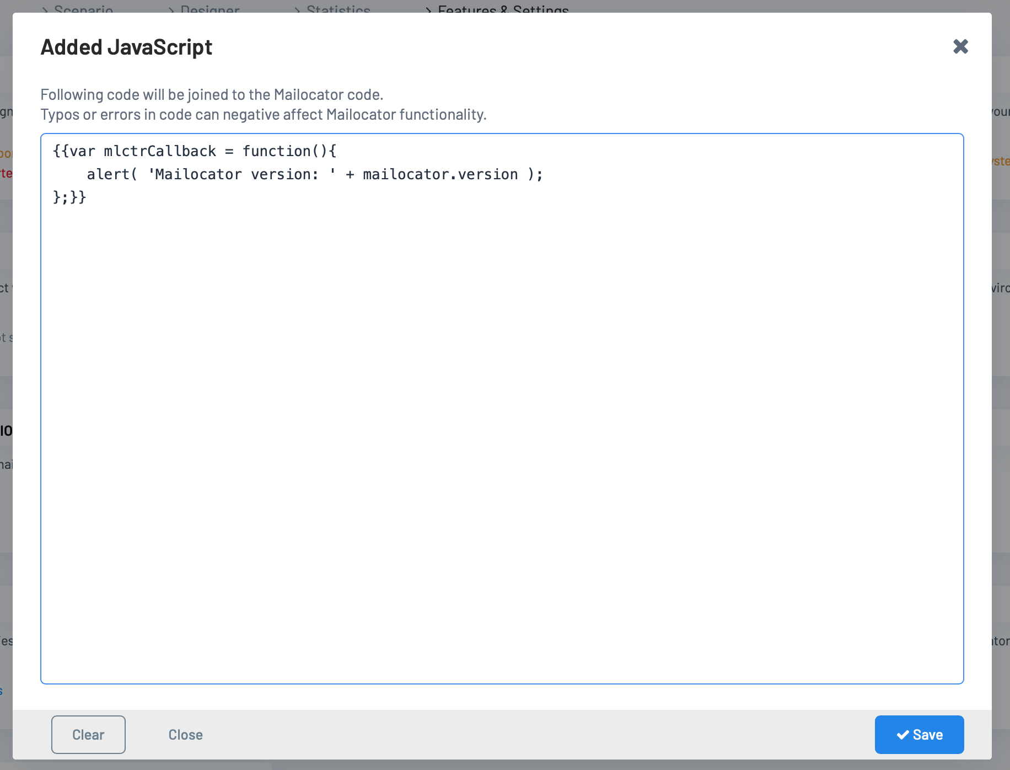1010x770 pixels.
Task: Close the Added JavaScript dialog with the X
Action: [x=960, y=46]
